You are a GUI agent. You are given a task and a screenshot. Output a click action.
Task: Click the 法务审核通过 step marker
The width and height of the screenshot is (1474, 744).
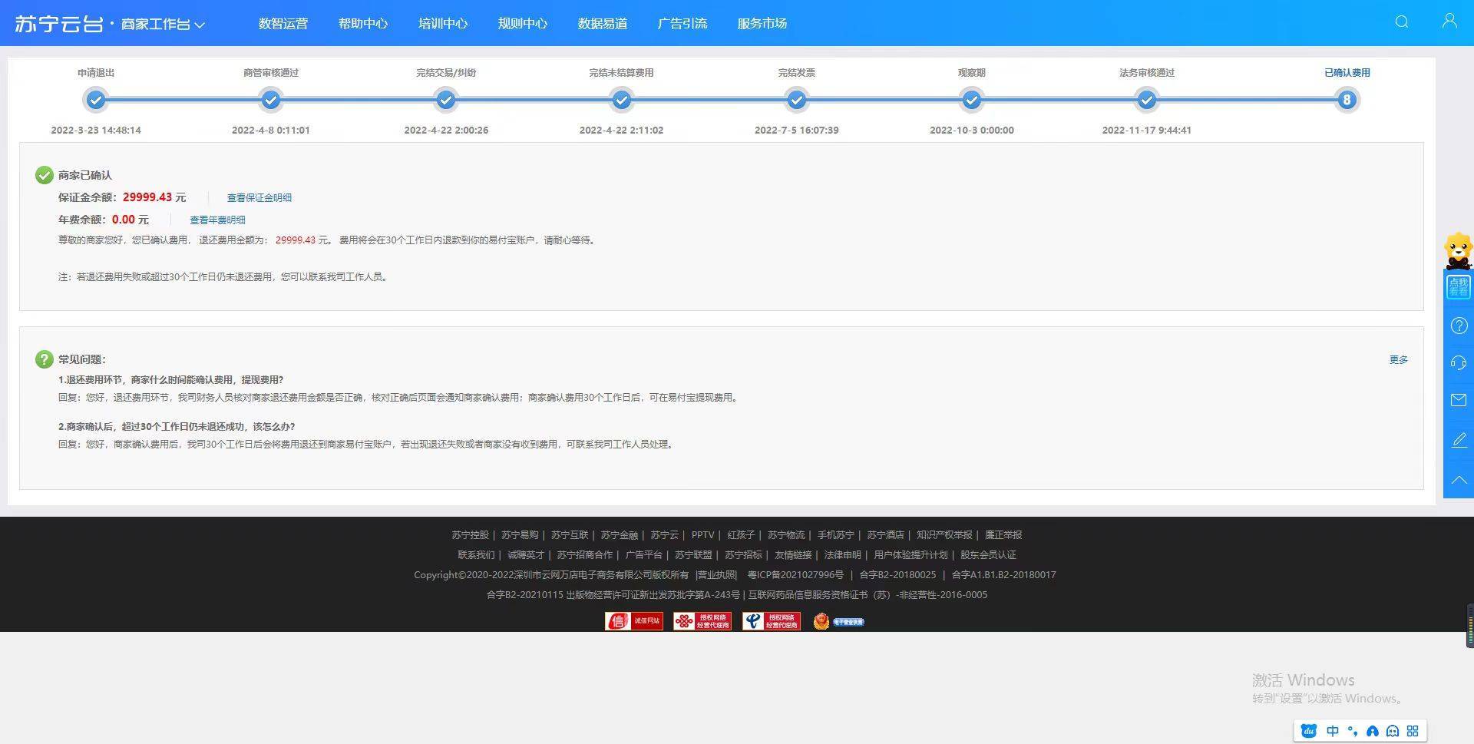click(x=1147, y=100)
